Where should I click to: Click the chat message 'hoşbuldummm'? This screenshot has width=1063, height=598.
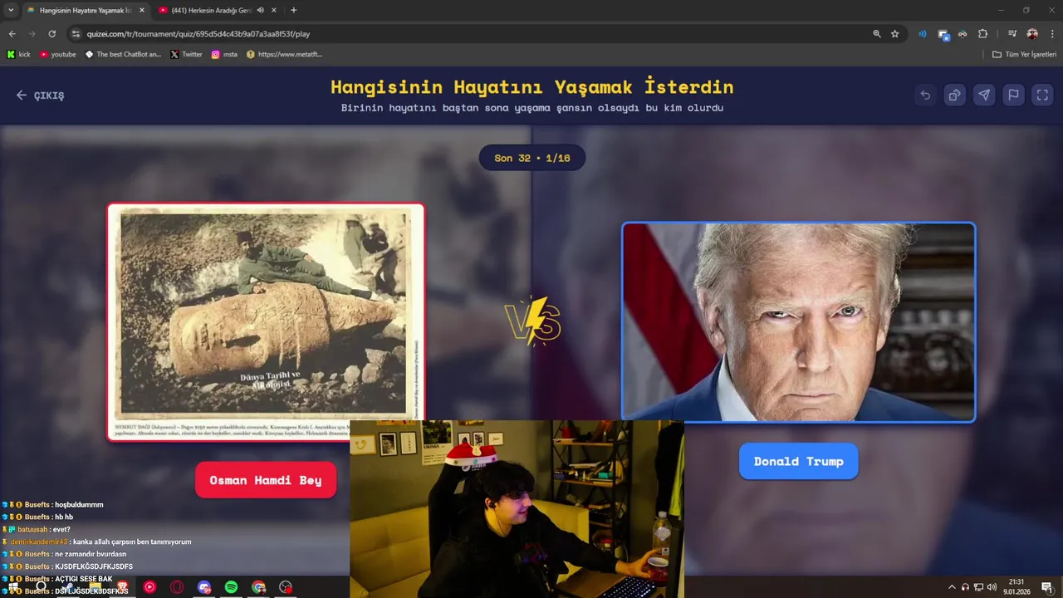pyautogui.click(x=79, y=505)
